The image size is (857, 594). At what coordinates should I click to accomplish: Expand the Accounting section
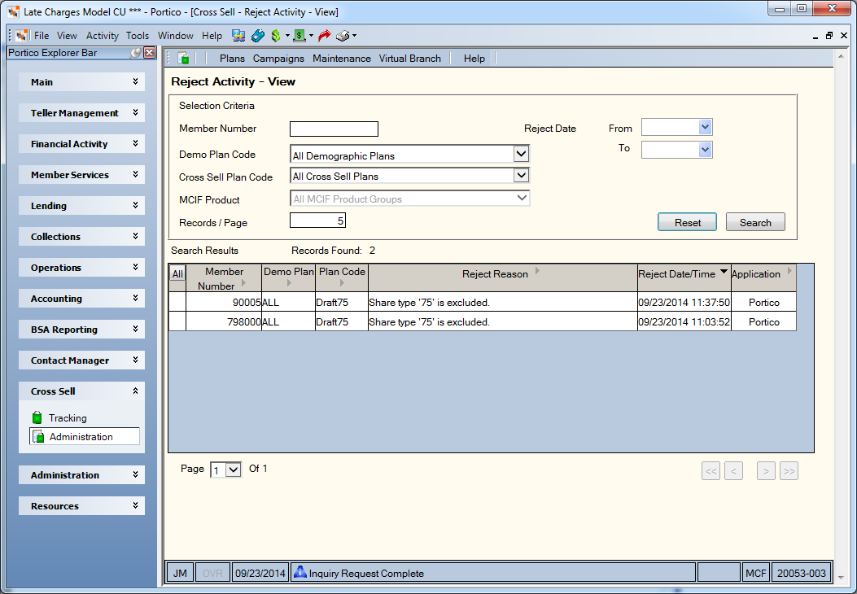point(81,299)
